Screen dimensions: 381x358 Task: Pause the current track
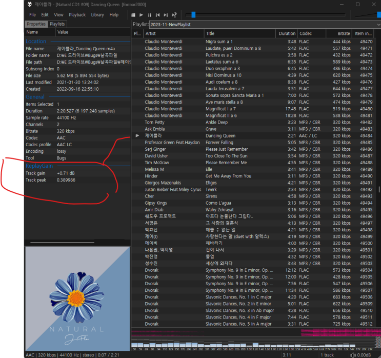149,15
